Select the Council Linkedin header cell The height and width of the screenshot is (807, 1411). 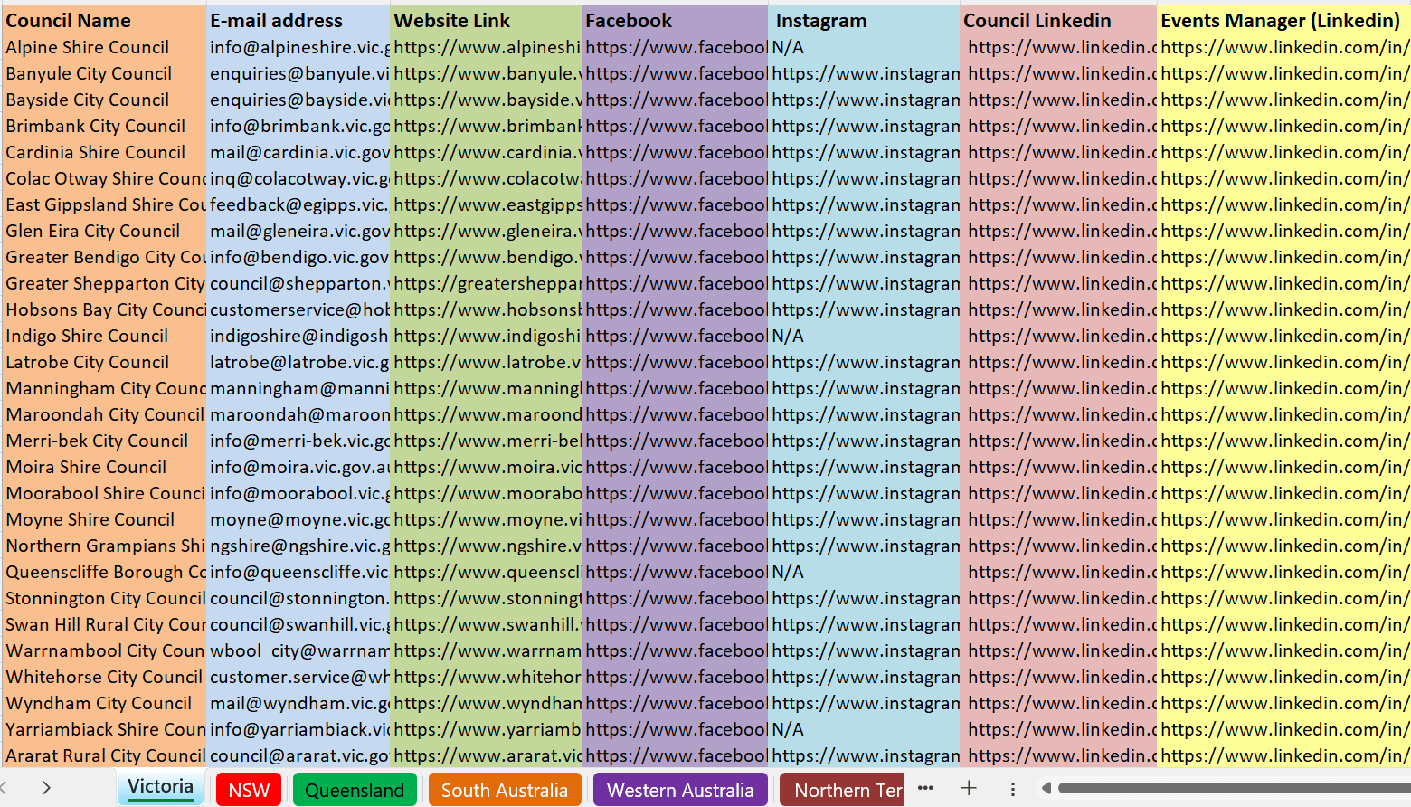point(1058,20)
